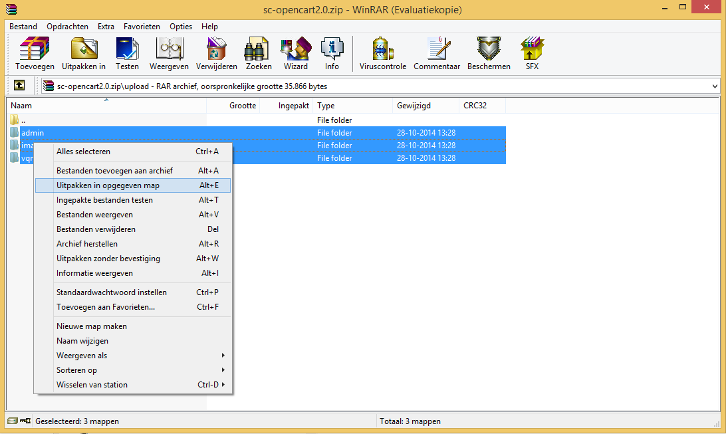Sort by Ingepakt column header
The image size is (726, 434).
pyautogui.click(x=287, y=106)
